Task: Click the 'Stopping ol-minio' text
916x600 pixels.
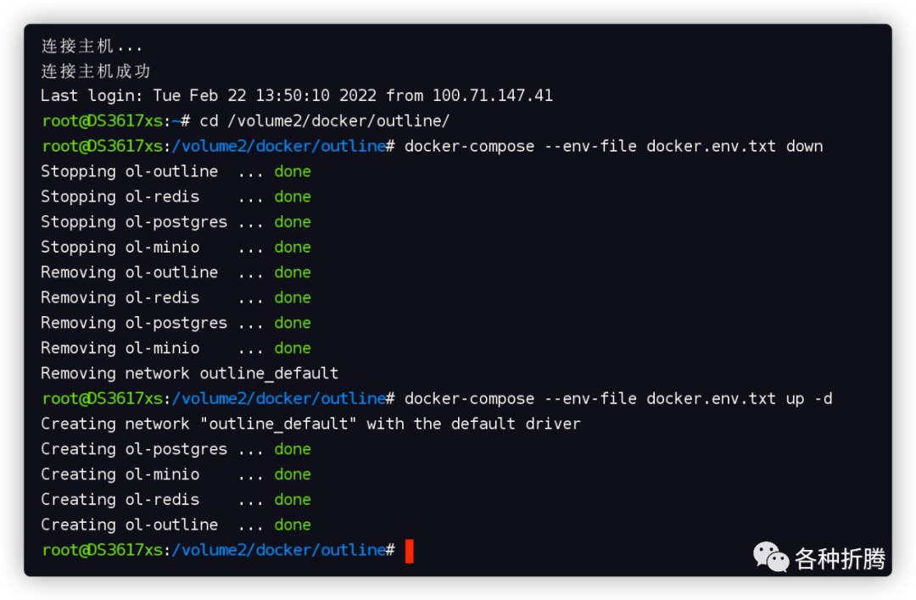Action: tap(120, 247)
